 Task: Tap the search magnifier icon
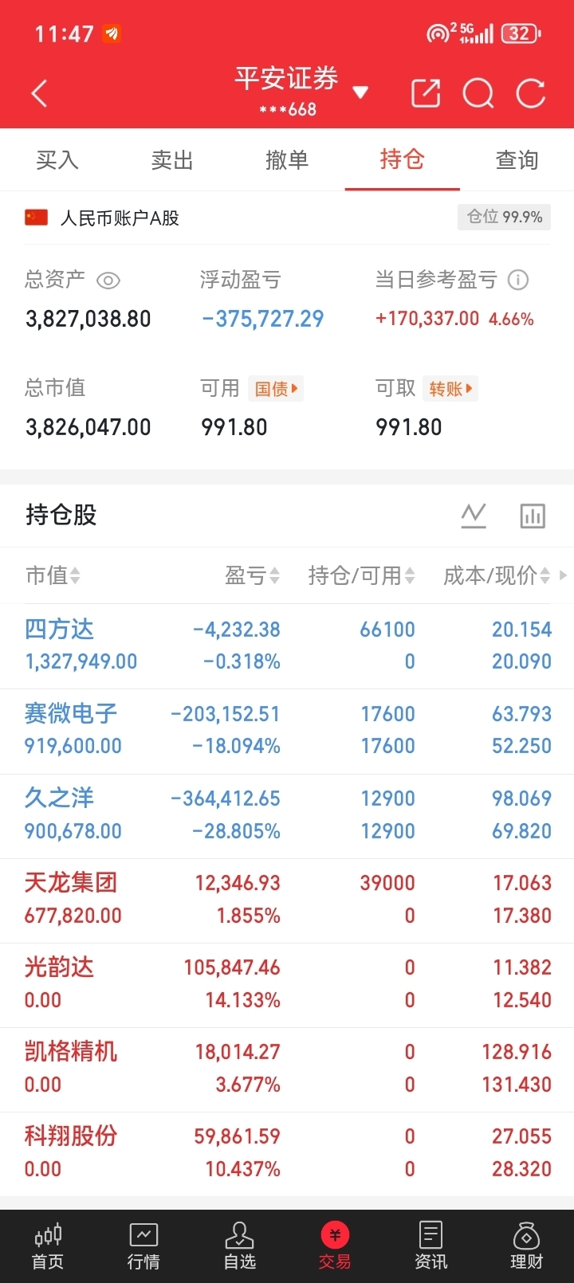click(478, 93)
